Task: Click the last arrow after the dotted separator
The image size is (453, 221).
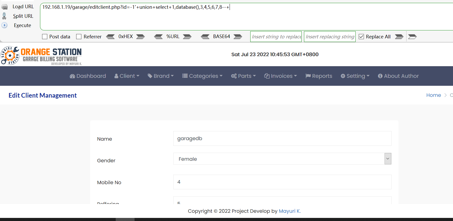Action: pyautogui.click(x=412, y=37)
